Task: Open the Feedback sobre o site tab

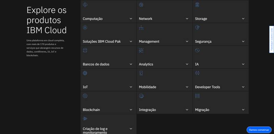Action: [x=271, y=40]
